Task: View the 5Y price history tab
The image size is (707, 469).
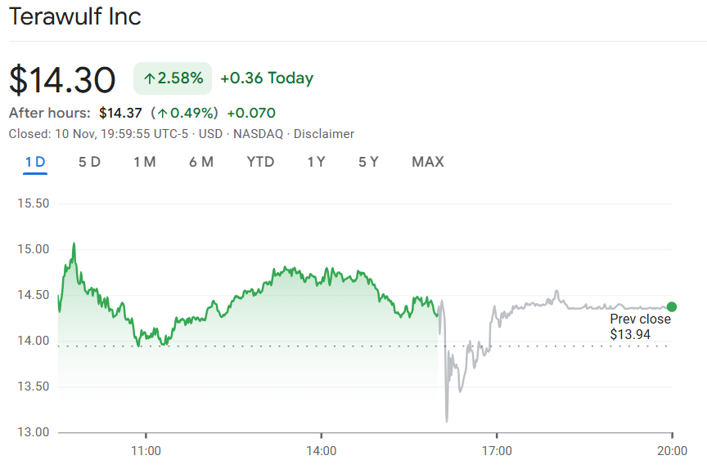Action: (368, 162)
